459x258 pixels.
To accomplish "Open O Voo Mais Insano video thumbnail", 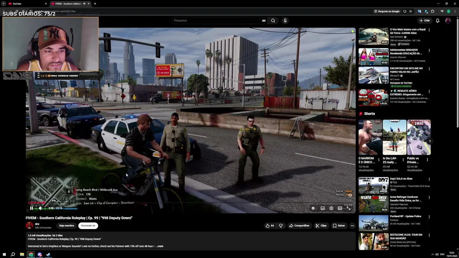I will [373, 36].
